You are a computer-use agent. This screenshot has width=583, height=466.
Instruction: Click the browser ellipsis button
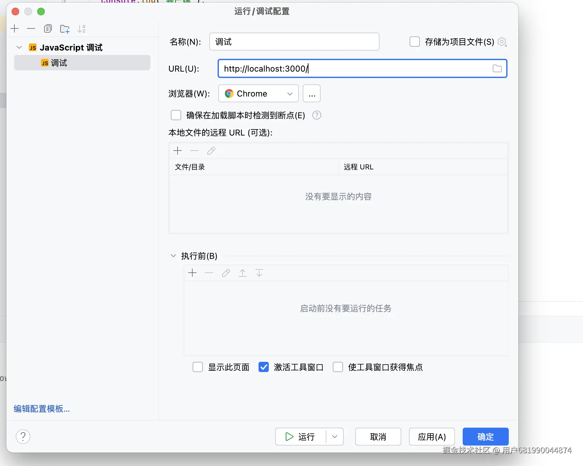[x=312, y=94]
